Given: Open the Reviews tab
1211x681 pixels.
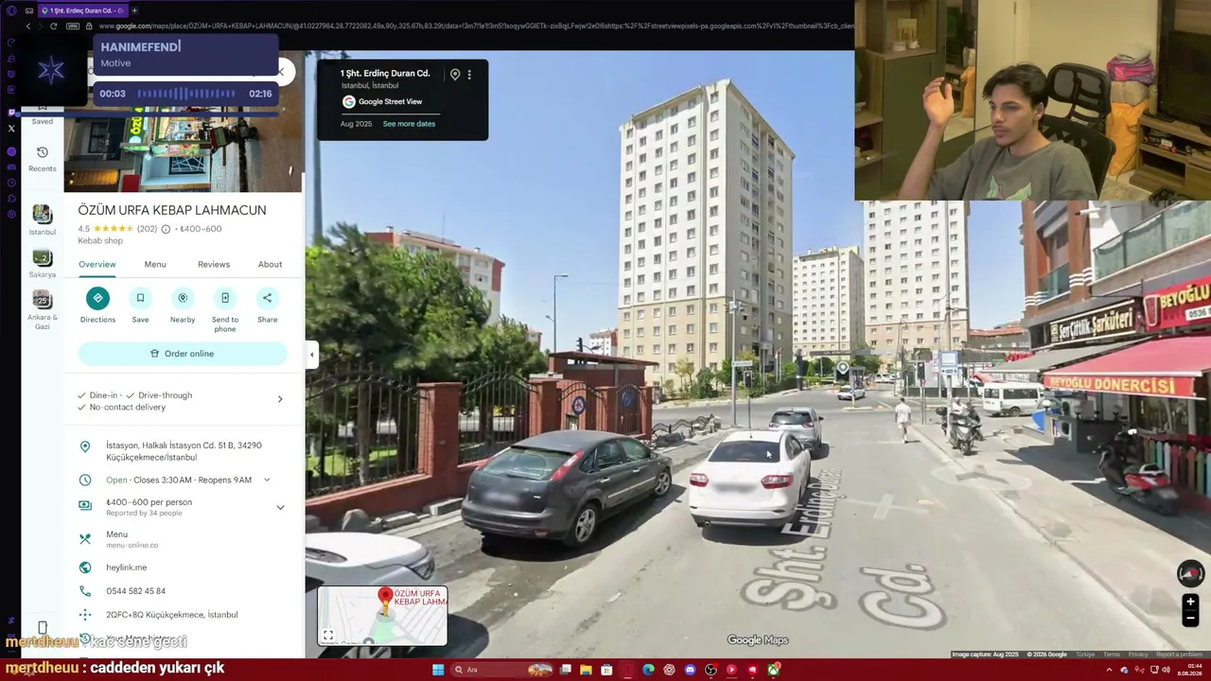Looking at the screenshot, I should [x=214, y=265].
